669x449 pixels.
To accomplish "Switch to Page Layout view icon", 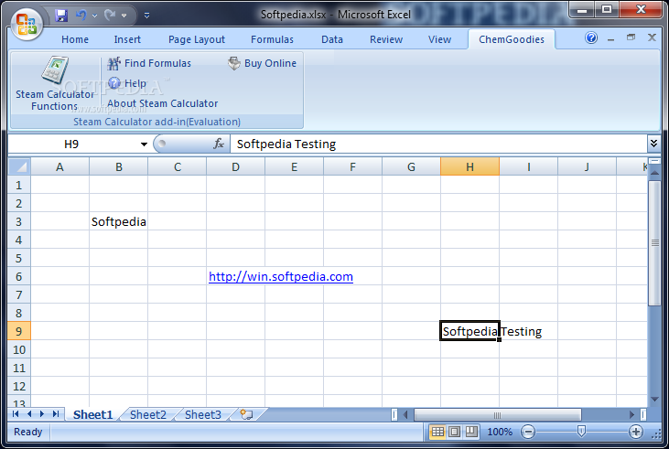I will tap(455, 432).
